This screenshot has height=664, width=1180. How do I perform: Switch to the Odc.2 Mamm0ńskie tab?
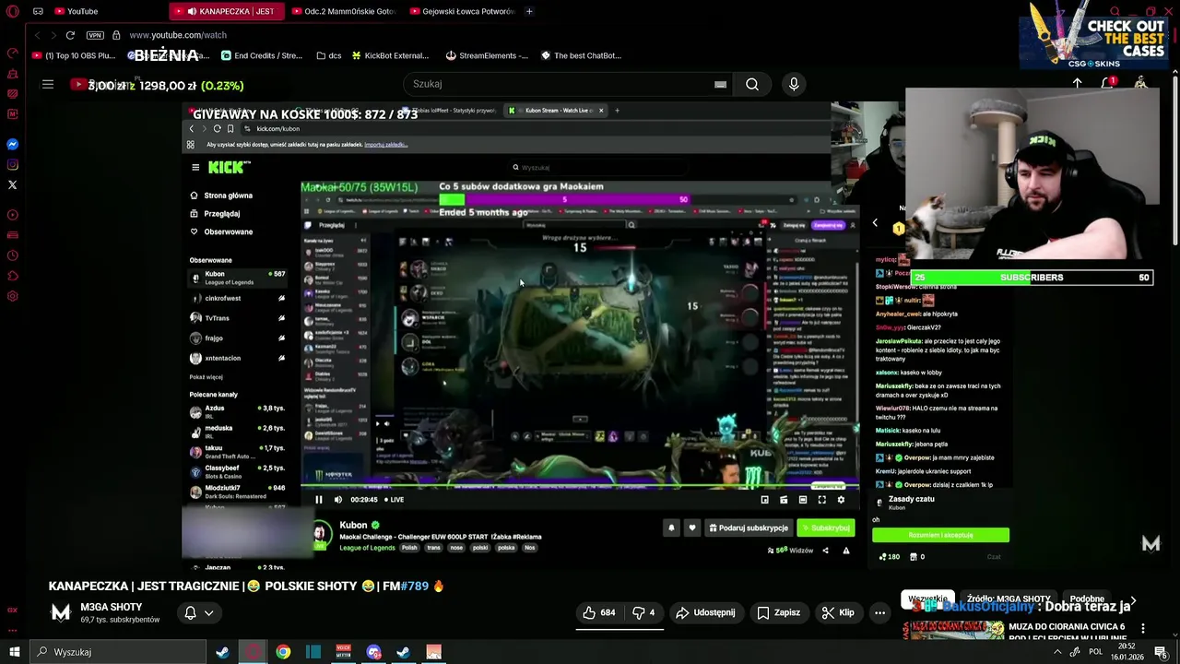(x=343, y=11)
